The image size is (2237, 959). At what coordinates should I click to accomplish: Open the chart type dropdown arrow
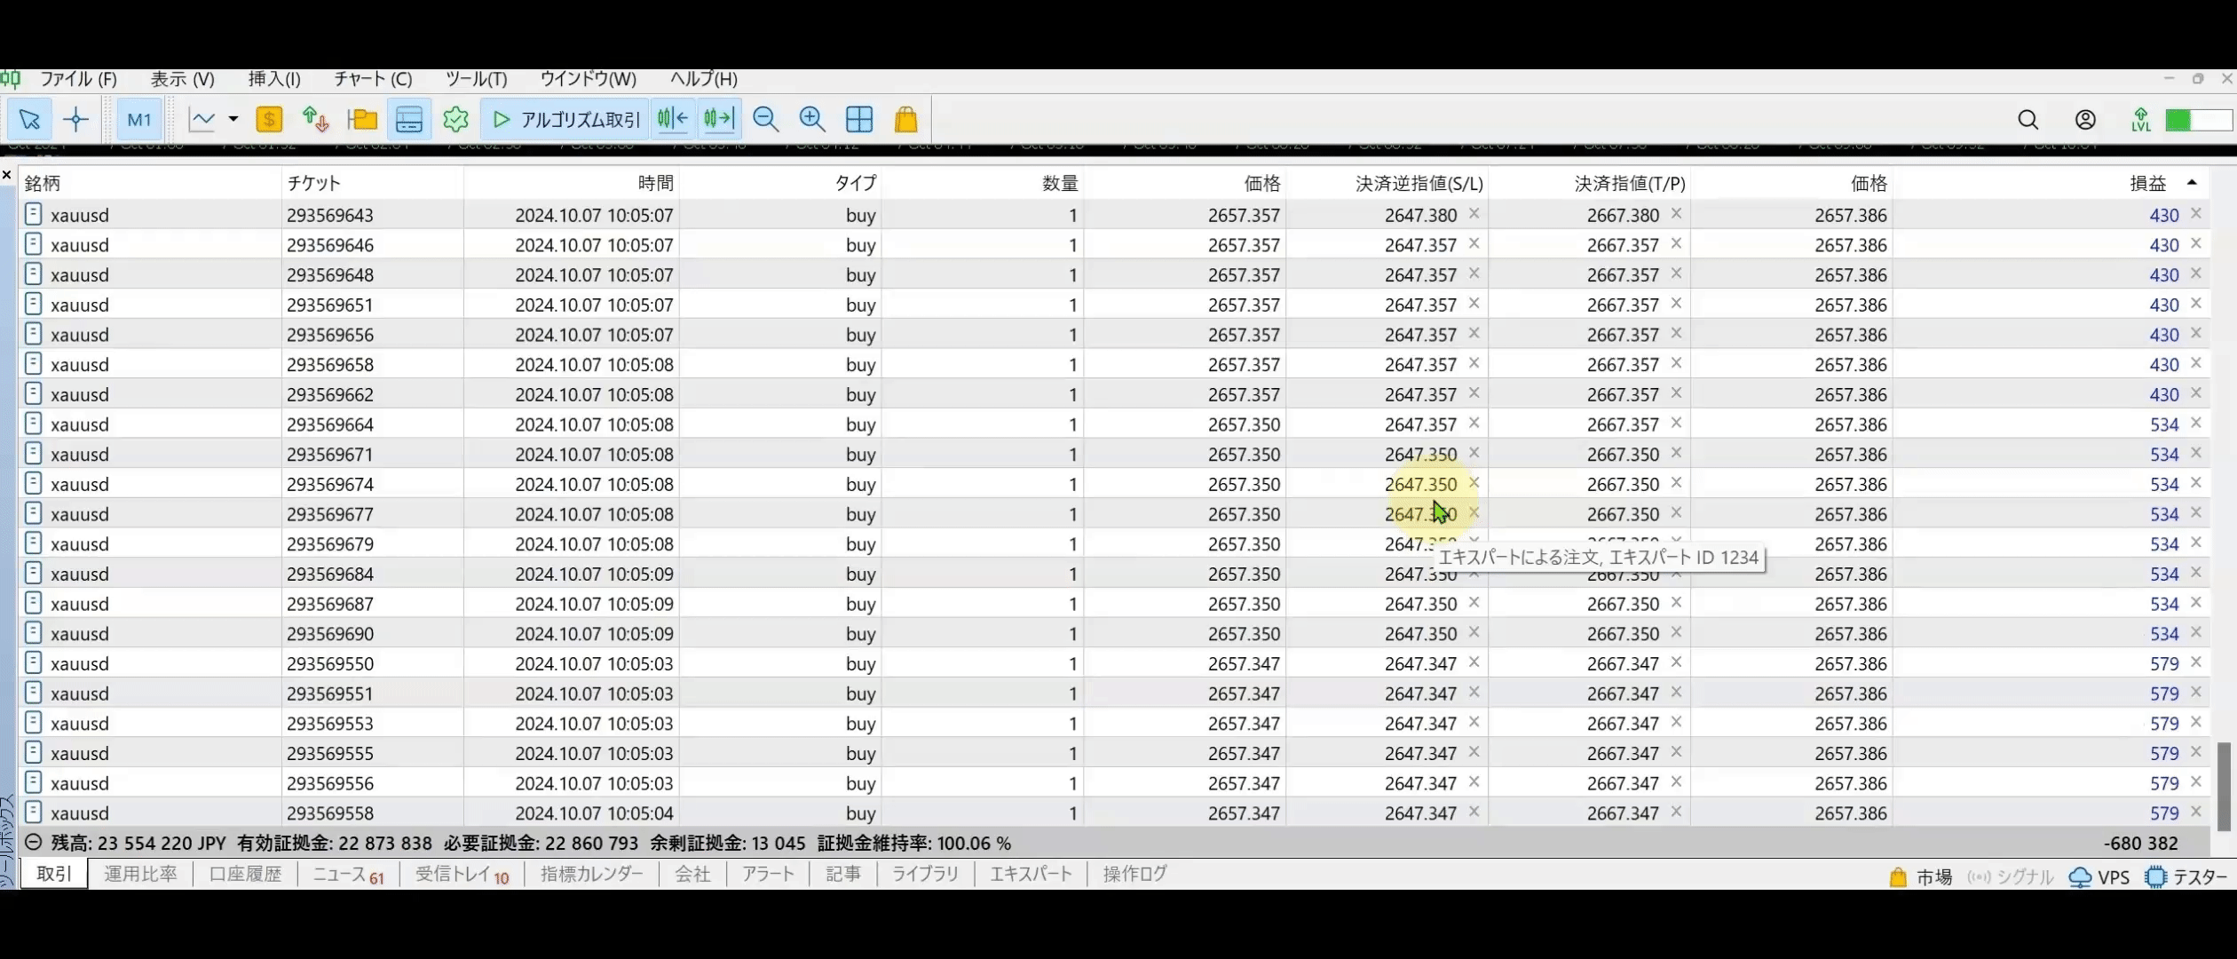pos(233,119)
